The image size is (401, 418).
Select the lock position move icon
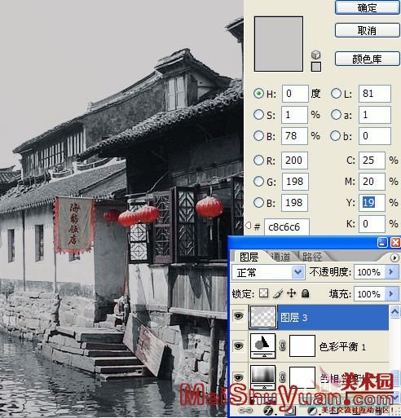(292, 293)
